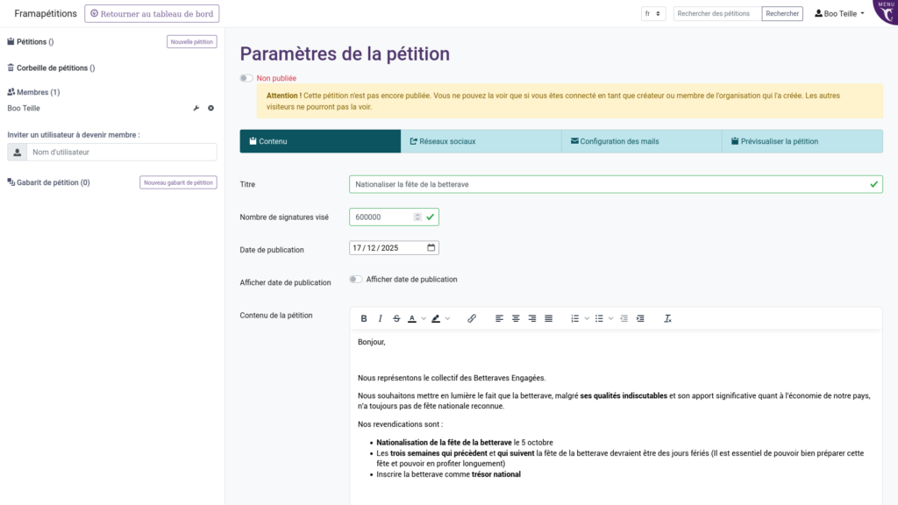Create a petition with Nouvelle pétition
Image resolution: width=898 pixels, height=505 pixels.
point(192,41)
